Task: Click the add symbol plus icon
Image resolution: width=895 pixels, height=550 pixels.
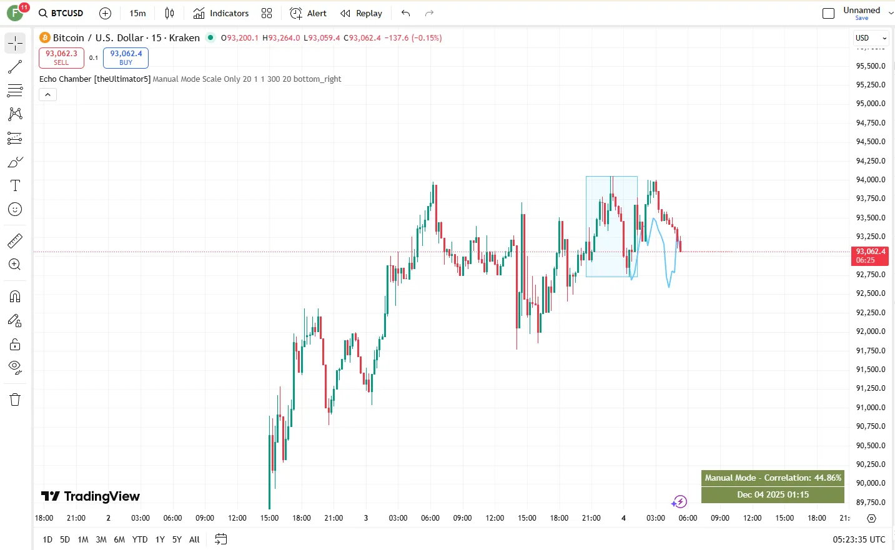Action: click(106, 13)
